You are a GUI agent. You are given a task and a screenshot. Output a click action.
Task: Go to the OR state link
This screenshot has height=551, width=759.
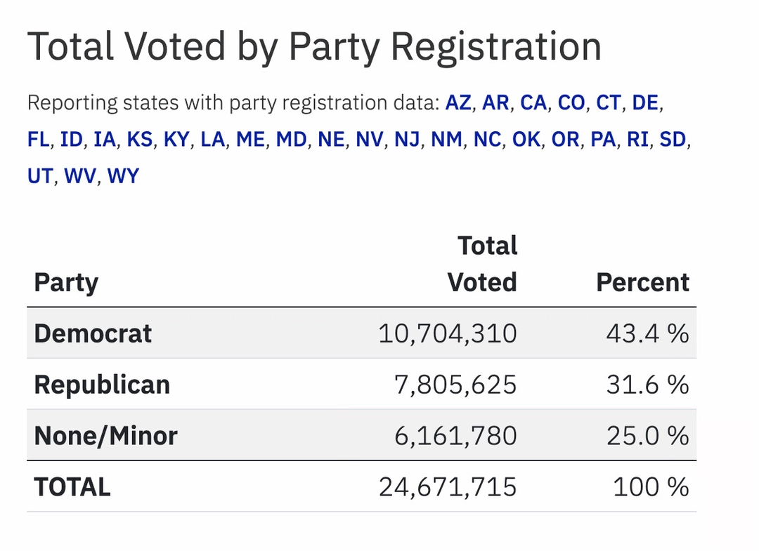[x=565, y=139]
